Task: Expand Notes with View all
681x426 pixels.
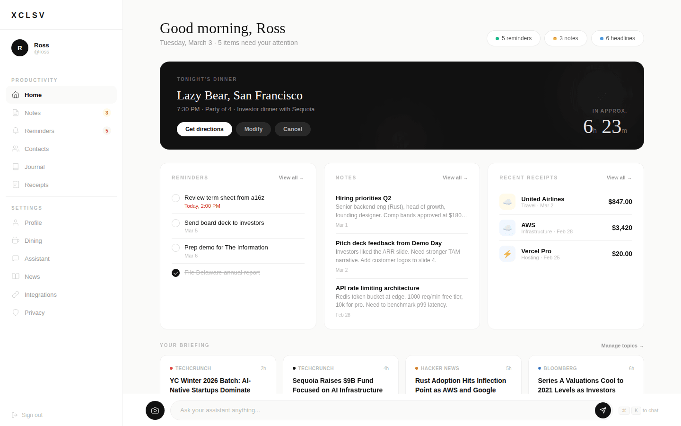Action: coord(454,178)
